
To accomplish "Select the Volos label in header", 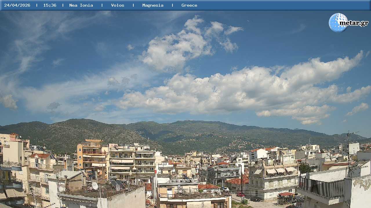I will coord(118,5).
